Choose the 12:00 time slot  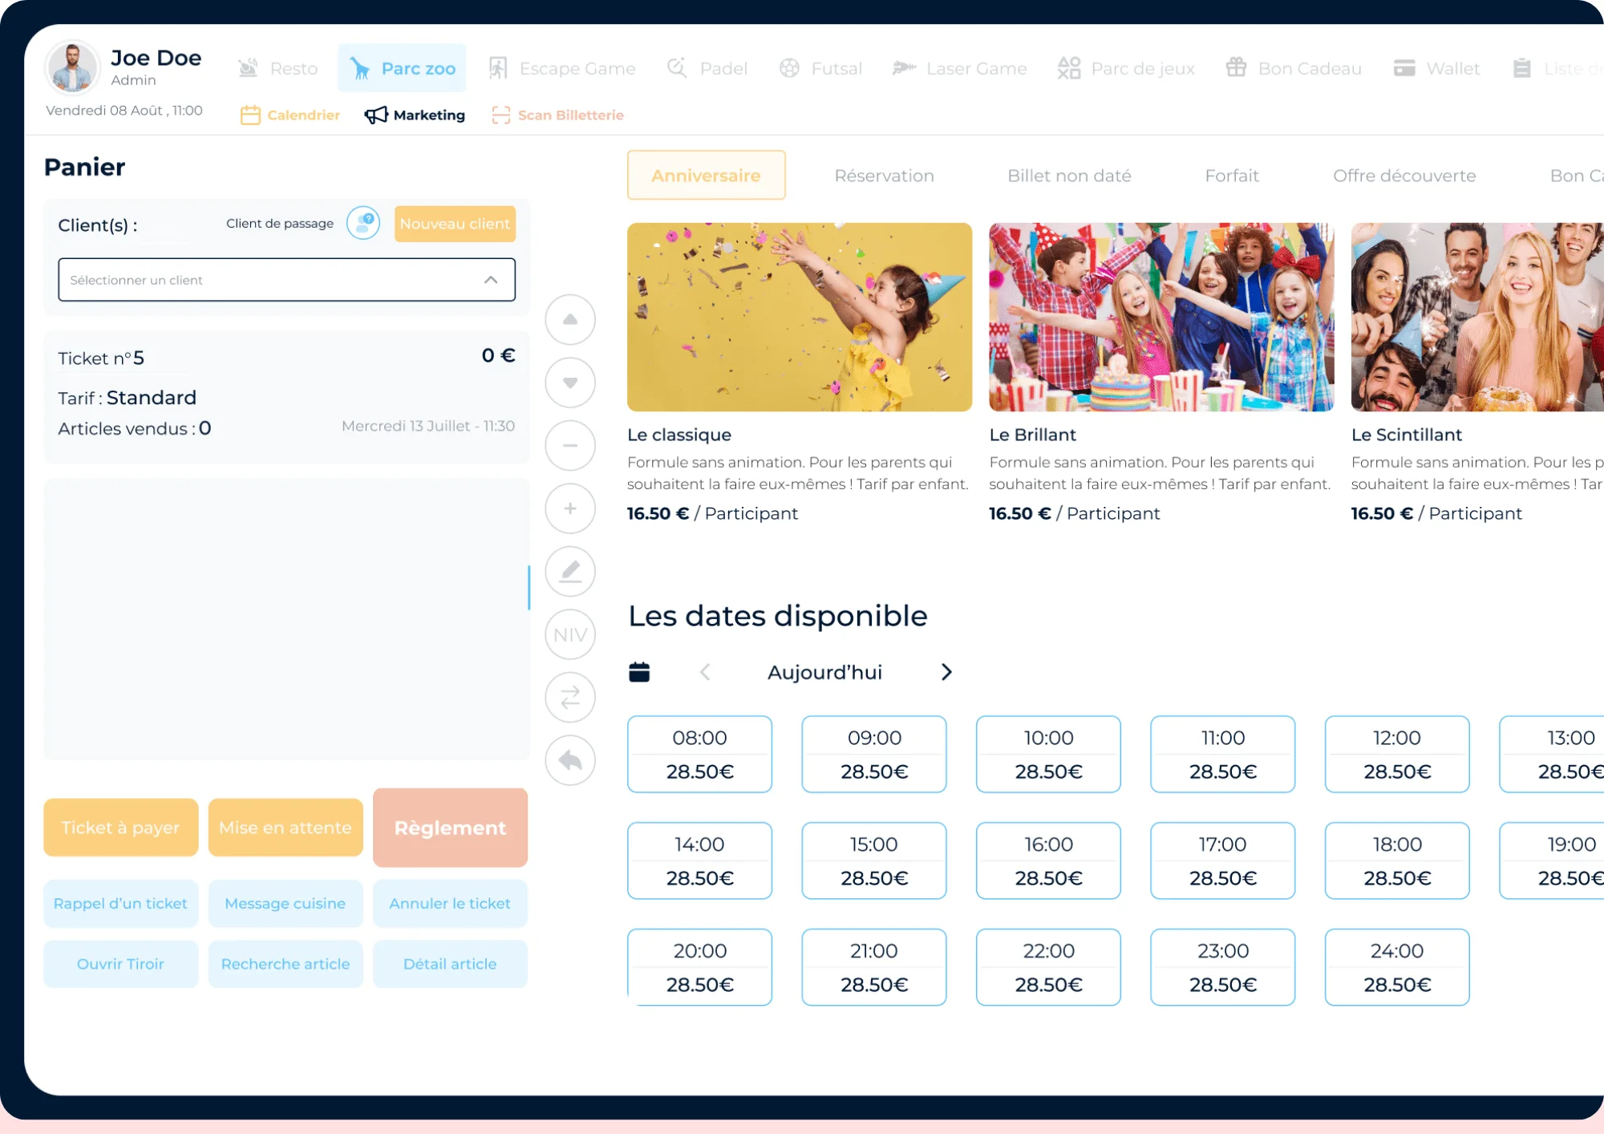click(1397, 754)
